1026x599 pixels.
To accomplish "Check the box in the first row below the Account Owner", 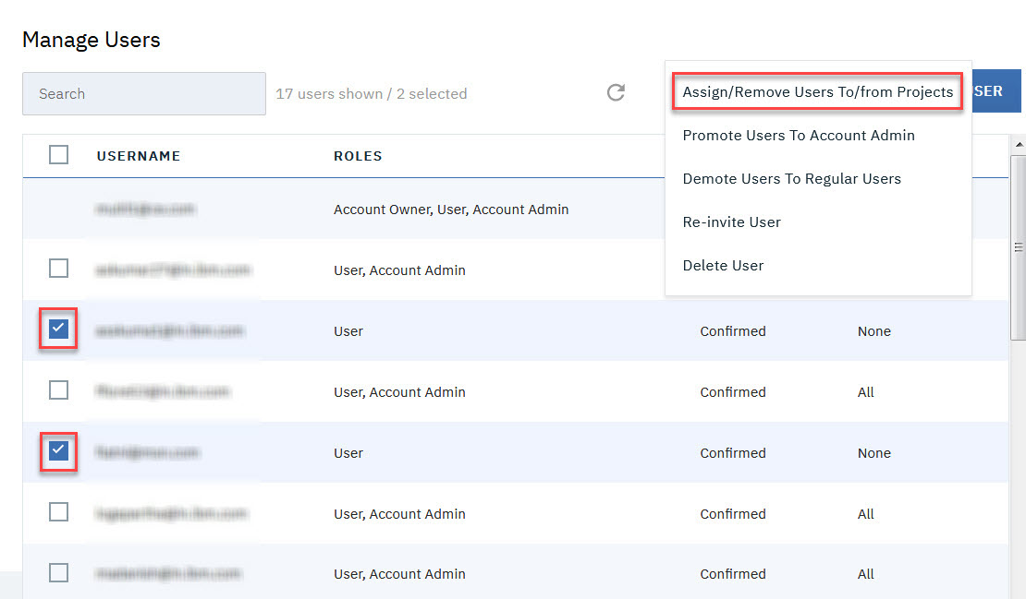I will pos(58,269).
